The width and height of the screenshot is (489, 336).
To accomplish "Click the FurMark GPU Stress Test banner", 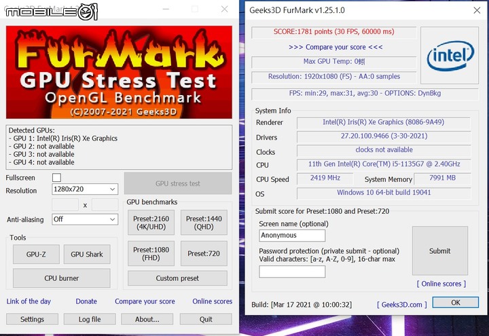I will [x=119, y=72].
